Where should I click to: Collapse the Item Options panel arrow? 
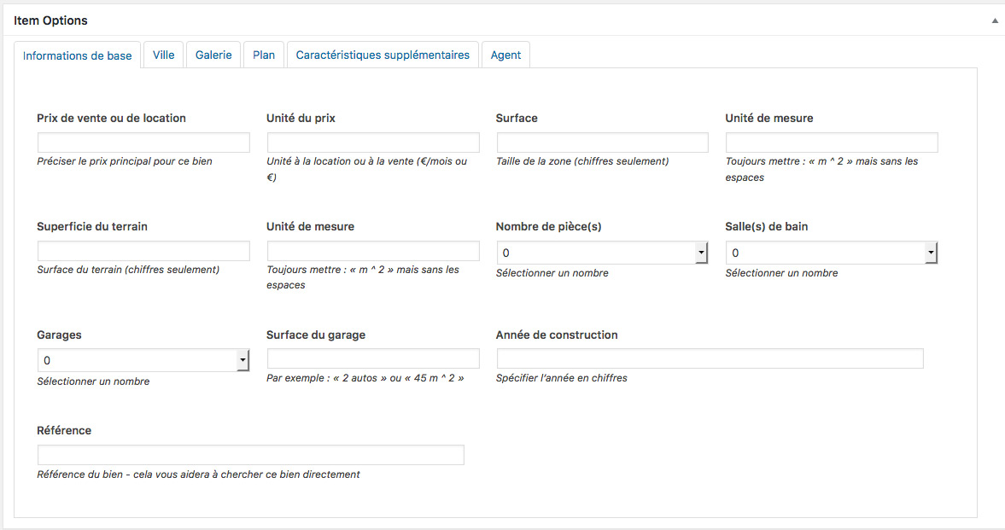click(995, 20)
